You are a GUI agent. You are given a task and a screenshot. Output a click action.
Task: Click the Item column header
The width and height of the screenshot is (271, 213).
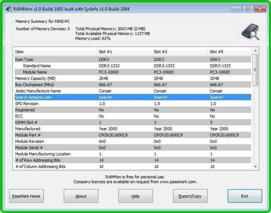(55, 52)
